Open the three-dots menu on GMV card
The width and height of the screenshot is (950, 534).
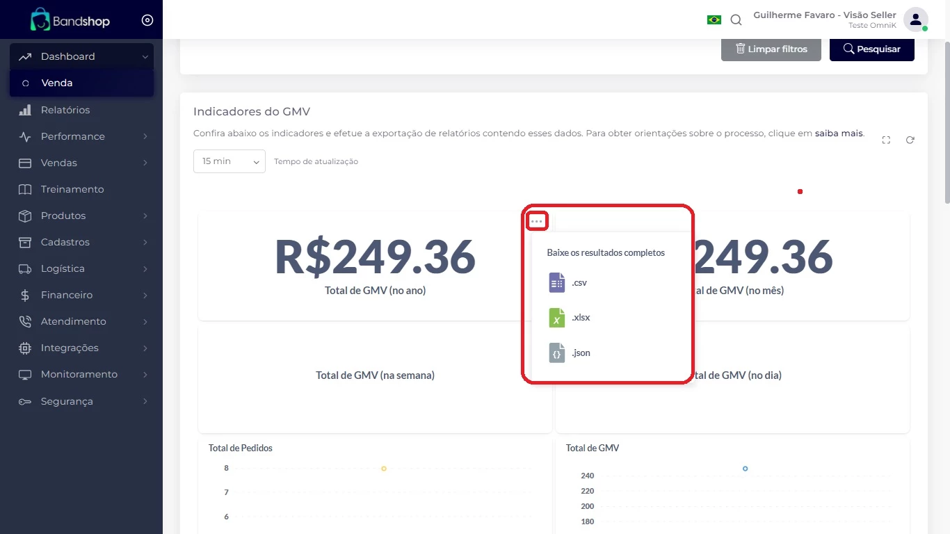537,221
